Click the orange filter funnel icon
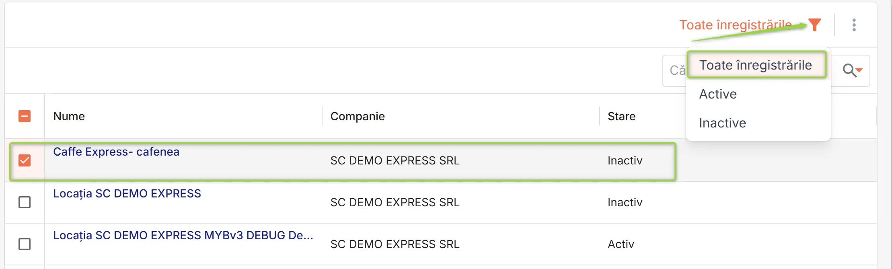 click(x=814, y=25)
